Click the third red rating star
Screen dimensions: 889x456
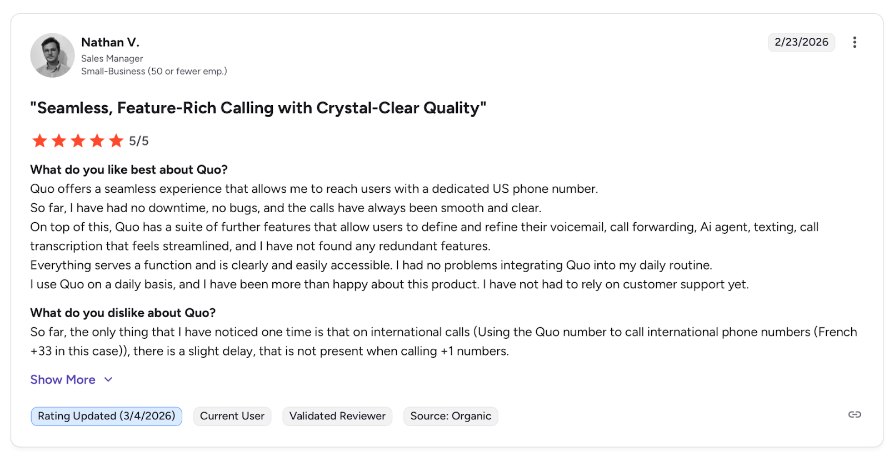coord(78,141)
